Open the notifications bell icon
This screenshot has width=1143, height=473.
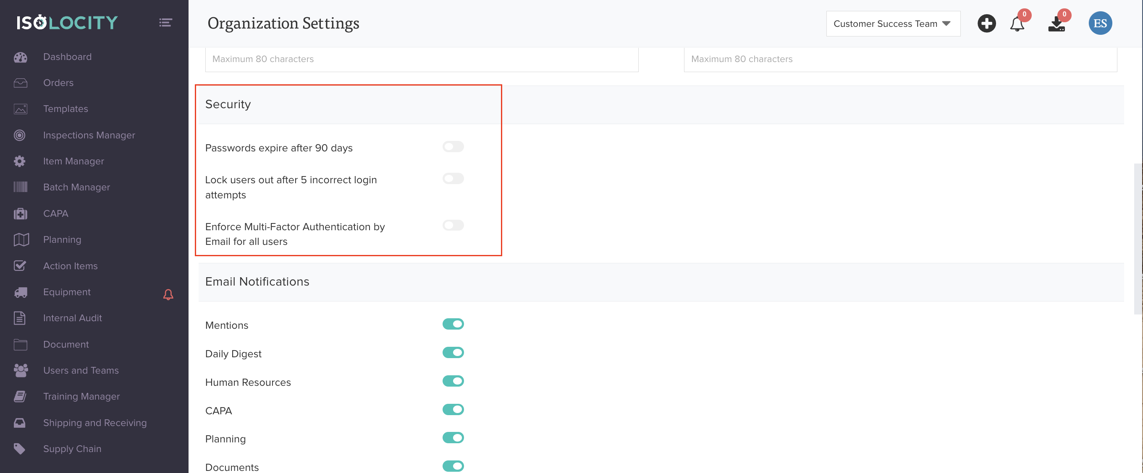(1017, 24)
